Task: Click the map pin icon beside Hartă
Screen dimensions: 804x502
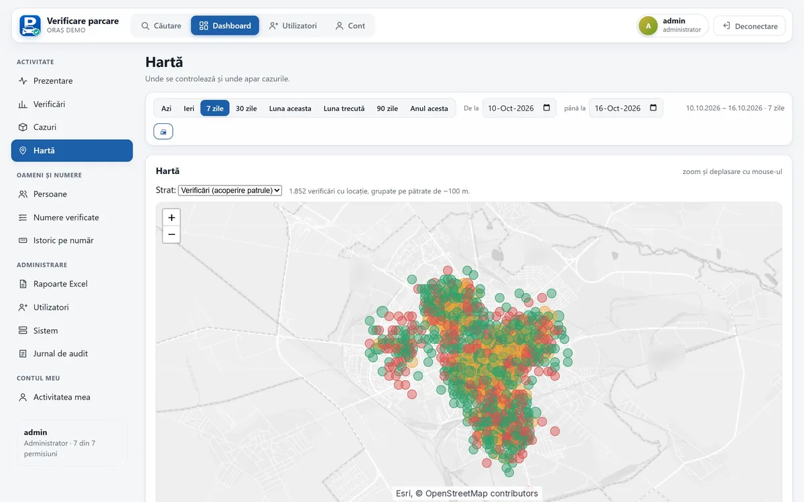Action: point(23,151)
